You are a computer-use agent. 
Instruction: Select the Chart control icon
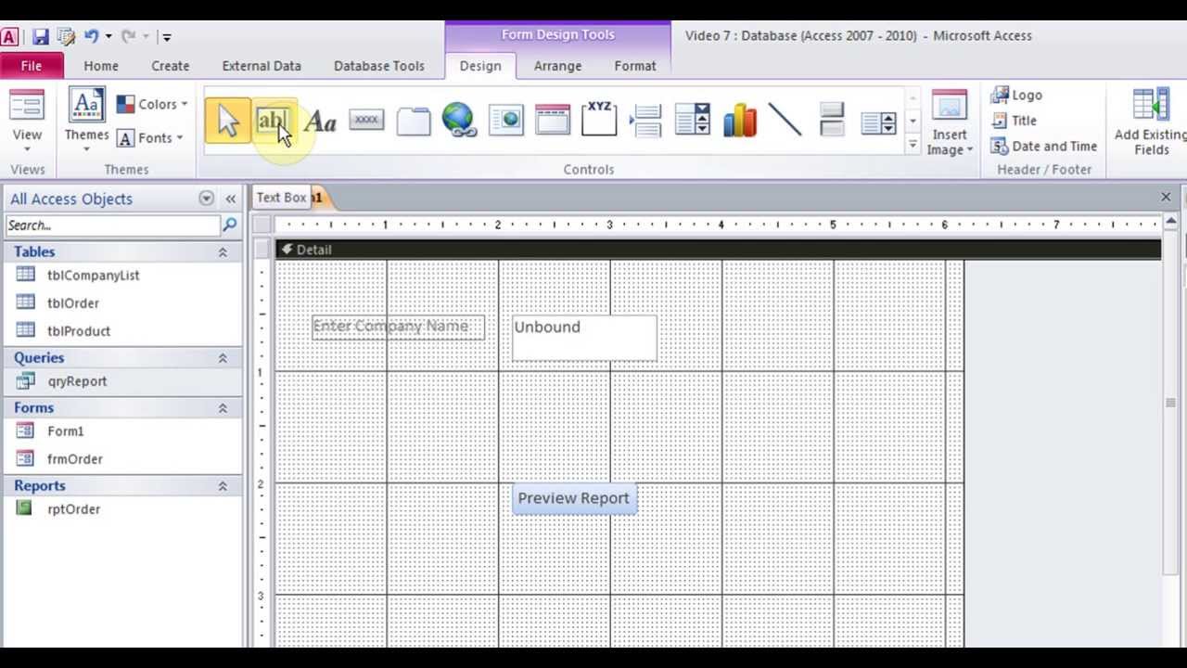tap(739, 121)
